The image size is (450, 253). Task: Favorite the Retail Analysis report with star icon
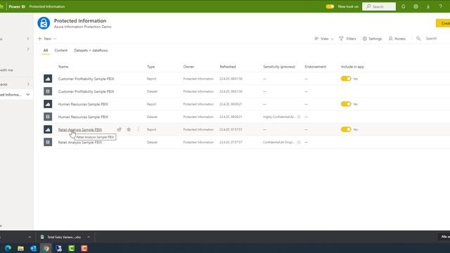click(129, 129)
